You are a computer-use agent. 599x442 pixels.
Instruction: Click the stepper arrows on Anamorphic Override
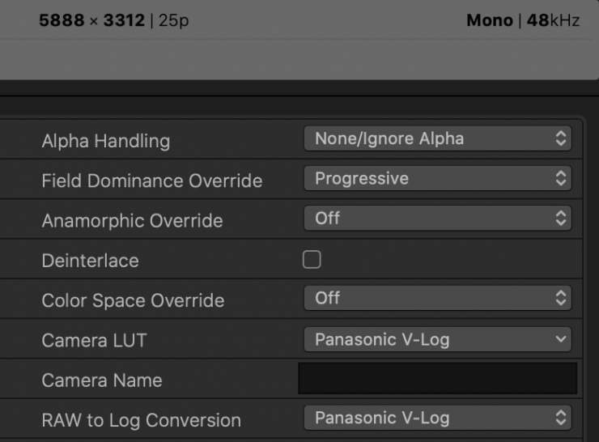[561, 219]
